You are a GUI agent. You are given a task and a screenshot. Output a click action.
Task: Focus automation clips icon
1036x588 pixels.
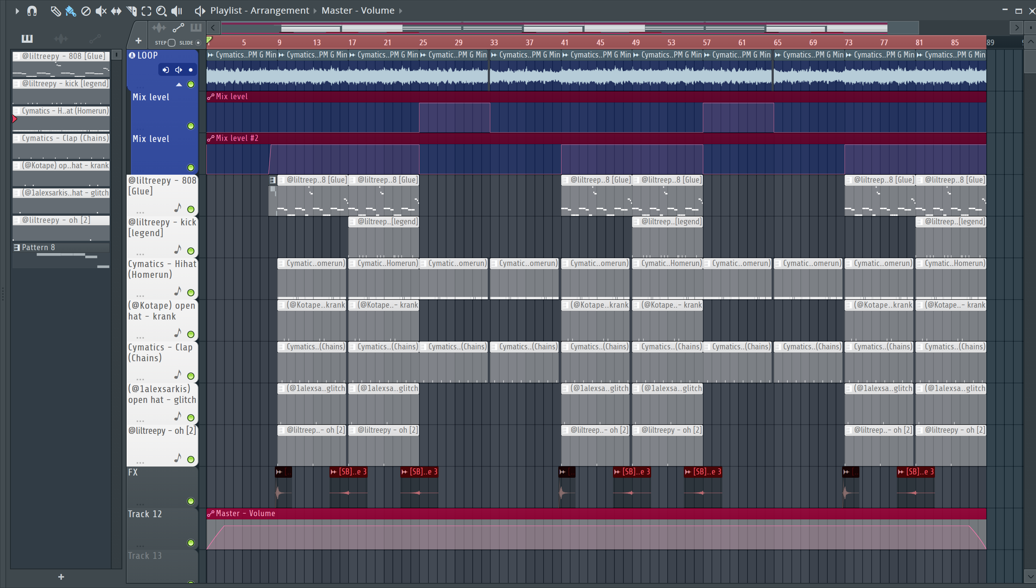tap(178, 28)
